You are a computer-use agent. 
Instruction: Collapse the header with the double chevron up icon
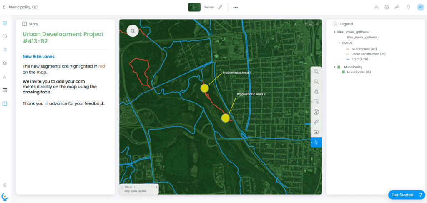coord(377,8)
